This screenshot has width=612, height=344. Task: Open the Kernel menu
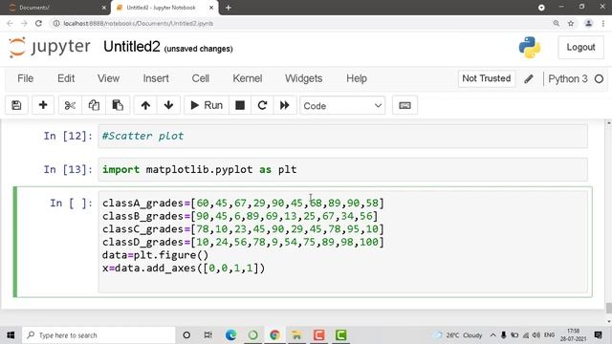(248, 78)
